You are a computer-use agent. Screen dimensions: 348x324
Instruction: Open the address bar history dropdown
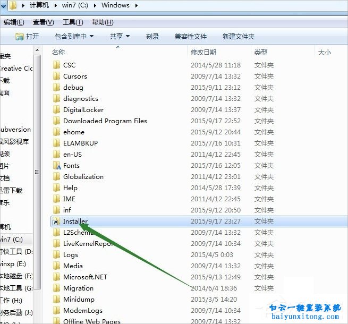pyautogui.click(x=3, y=6)
